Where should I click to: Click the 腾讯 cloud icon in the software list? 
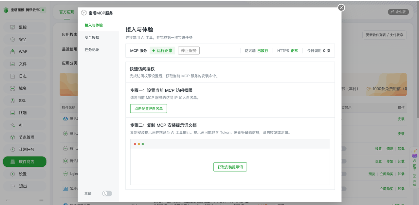[65, 119]
